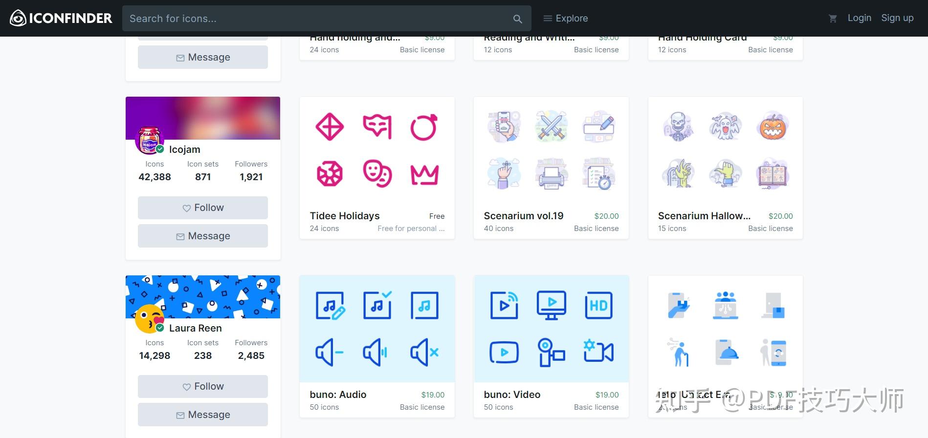The height and width of the screenshot is (438, 928).
Task: Click the muted speaker icon in buno: Audio
Action: point(424,352)
